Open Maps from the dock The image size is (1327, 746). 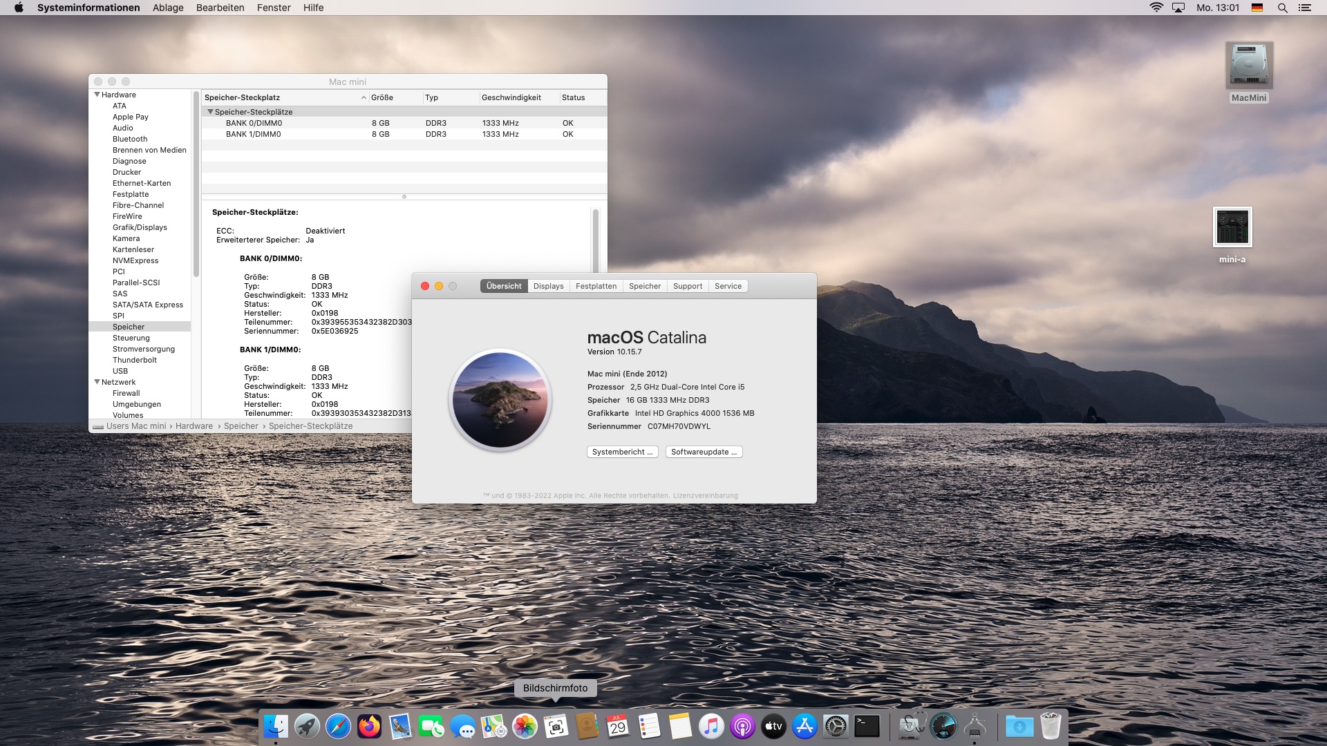[493, 726]
